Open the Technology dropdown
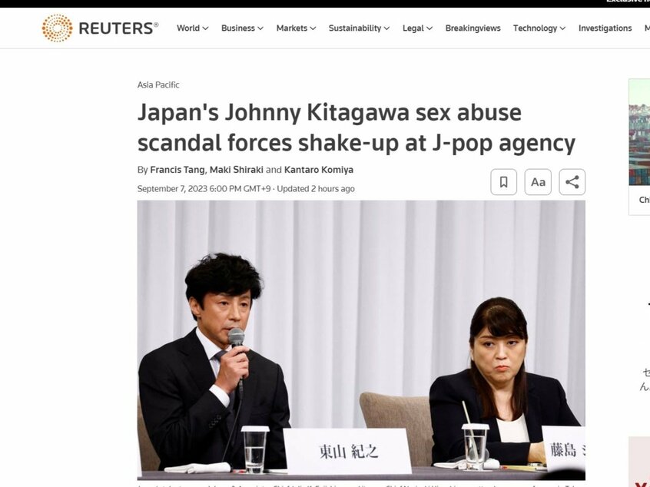The image size is (650, 487). [x=539, y=28]
